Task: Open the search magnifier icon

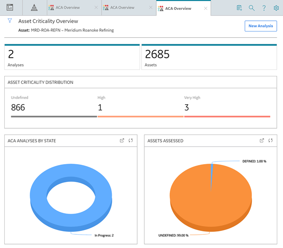Action: 251,8
